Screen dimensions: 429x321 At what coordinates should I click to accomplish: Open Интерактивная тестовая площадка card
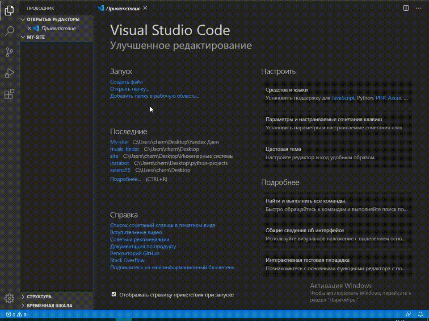[337, 264]
